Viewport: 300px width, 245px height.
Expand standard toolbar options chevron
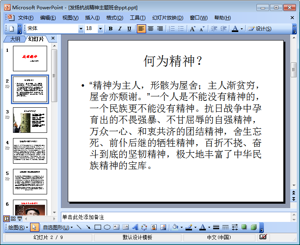click(20, 29)
